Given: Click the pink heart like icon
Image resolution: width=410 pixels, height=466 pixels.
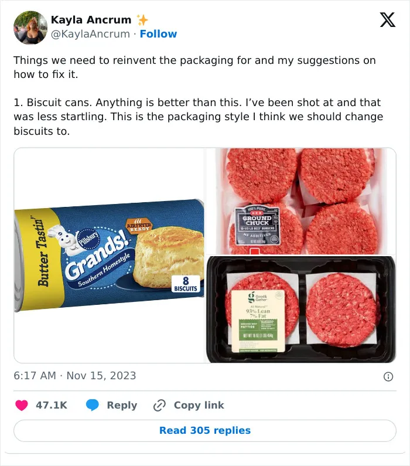Looking at the screenshot, I should [x=21, y=405].
